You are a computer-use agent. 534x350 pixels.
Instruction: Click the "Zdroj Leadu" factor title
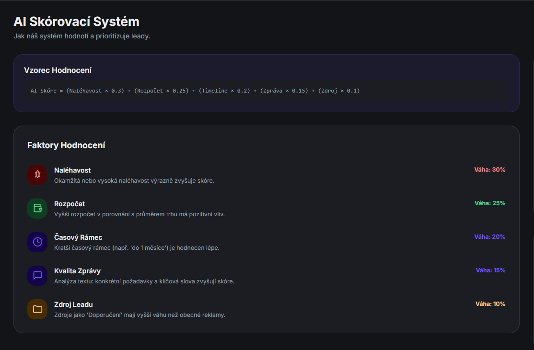[x=73, y=304]
